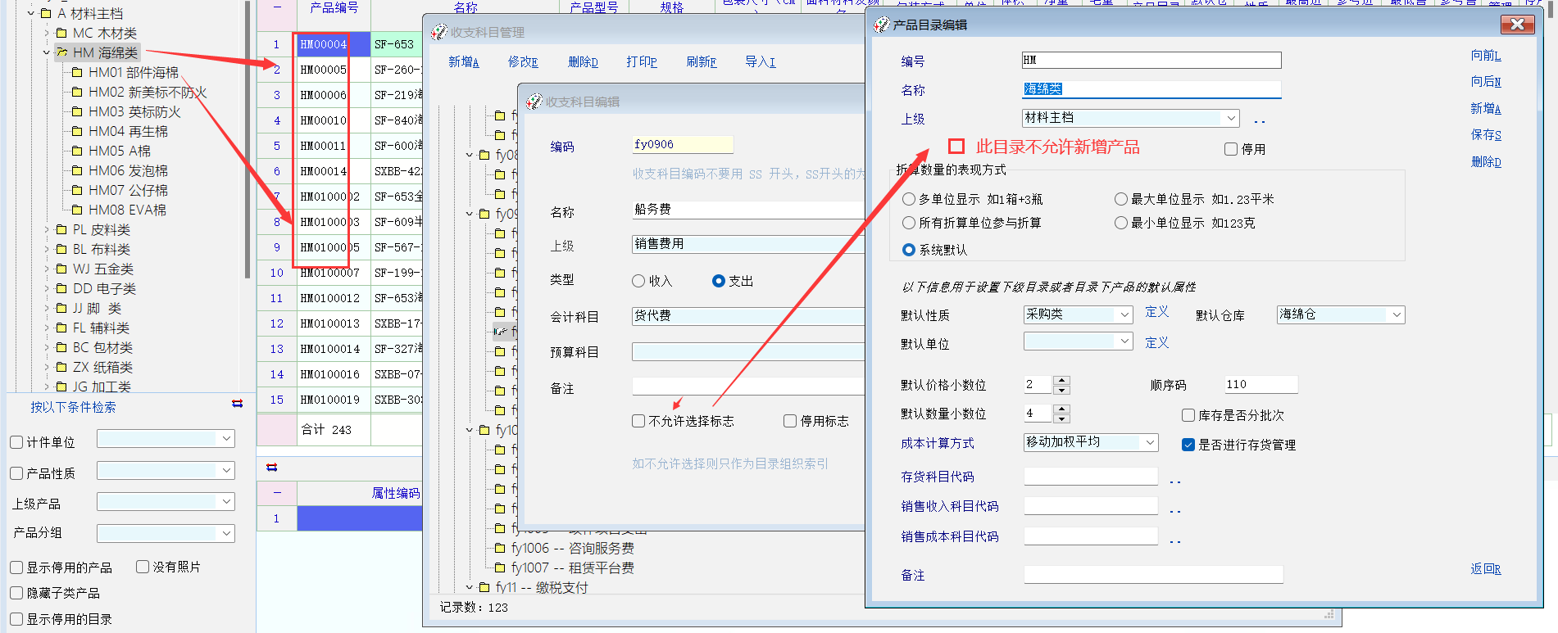Tick the 不允许选择标志 checkbox
This screenshot has width=1558, height=633.
(638, 421)
